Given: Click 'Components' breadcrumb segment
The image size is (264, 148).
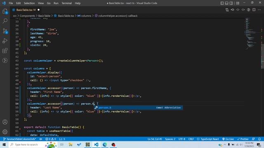Looking at the screenshot, I should (27, 16).
